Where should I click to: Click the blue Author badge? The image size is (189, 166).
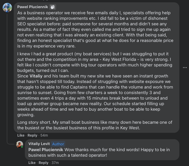point(58,144)
